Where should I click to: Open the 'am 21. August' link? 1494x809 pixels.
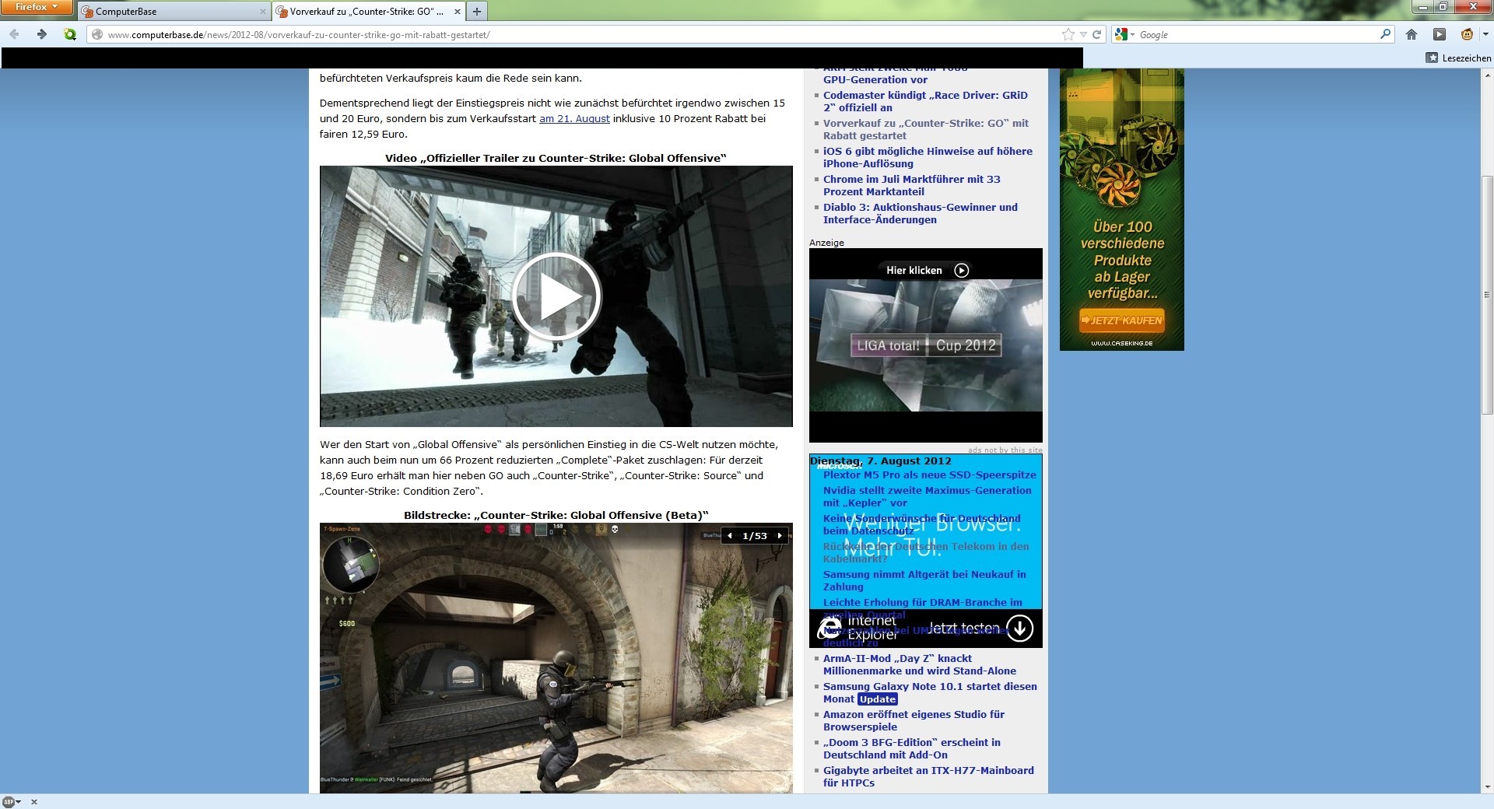(574, 119)
